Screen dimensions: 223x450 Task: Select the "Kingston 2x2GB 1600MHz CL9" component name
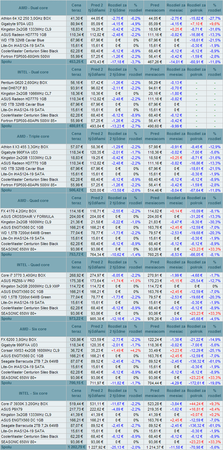26,222
